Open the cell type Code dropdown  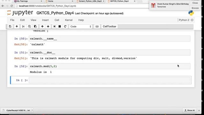pos(81,27)
